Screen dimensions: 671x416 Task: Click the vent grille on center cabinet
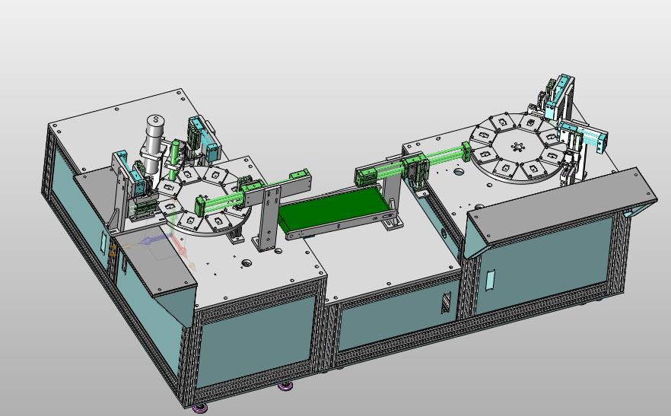446,302
